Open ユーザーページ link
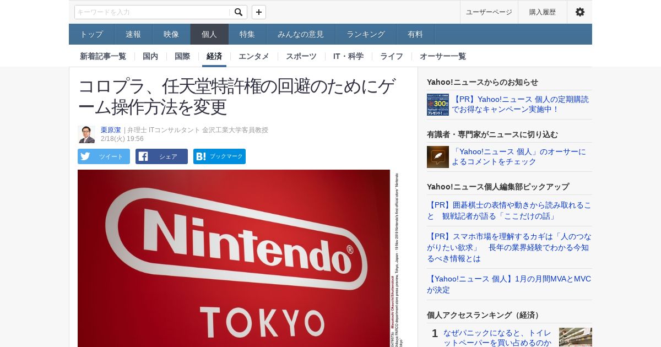The image size is (661, 347). pos(489,12)
